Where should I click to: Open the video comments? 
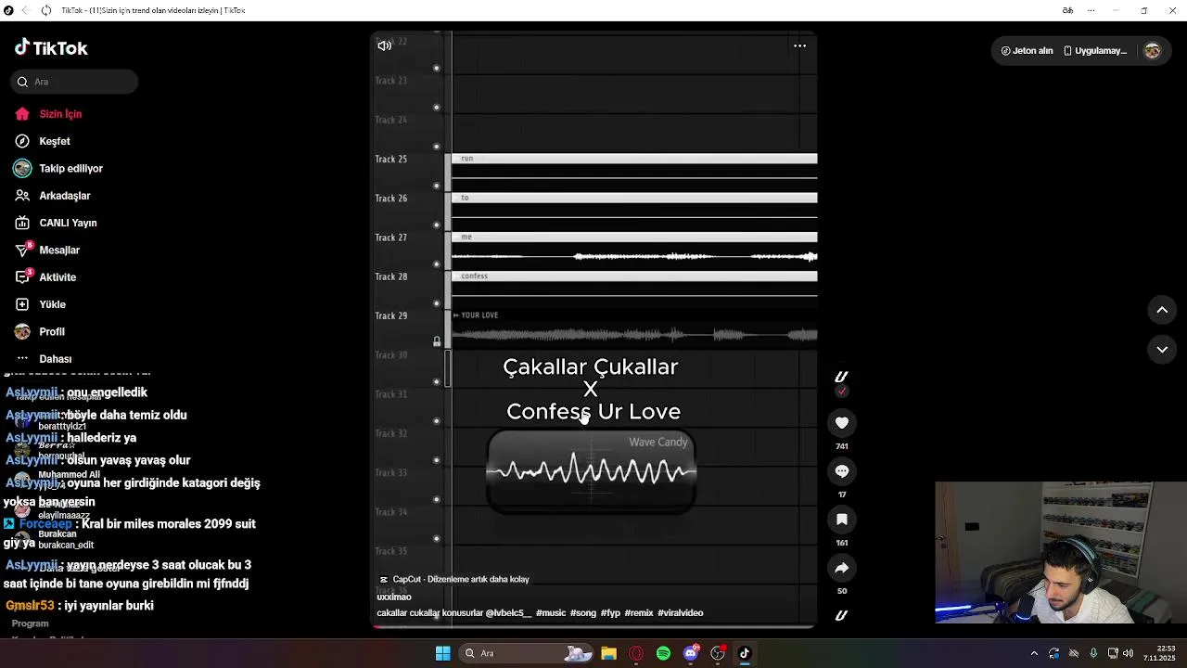click(x=842, y=471)
